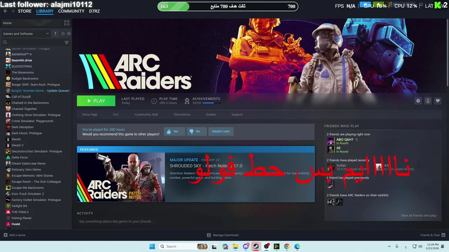Open Friends & Chat

[433, 235]
